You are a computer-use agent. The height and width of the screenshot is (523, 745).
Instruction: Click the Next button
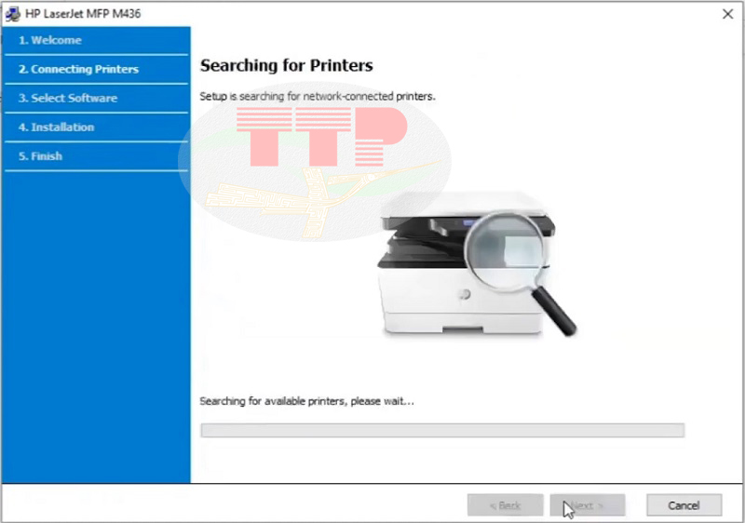coord(588,505)
